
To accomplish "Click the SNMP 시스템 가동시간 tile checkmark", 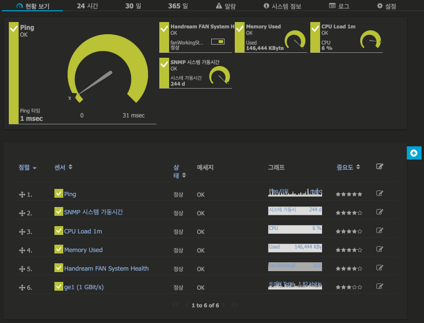I will point(164,65).
